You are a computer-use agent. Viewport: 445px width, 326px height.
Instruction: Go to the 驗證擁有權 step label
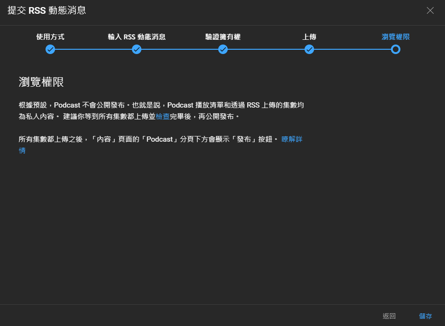coord(223,37)
